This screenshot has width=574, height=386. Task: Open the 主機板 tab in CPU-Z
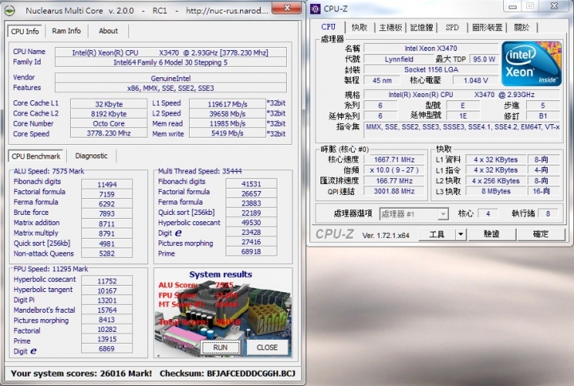click(x=391, y=27)
